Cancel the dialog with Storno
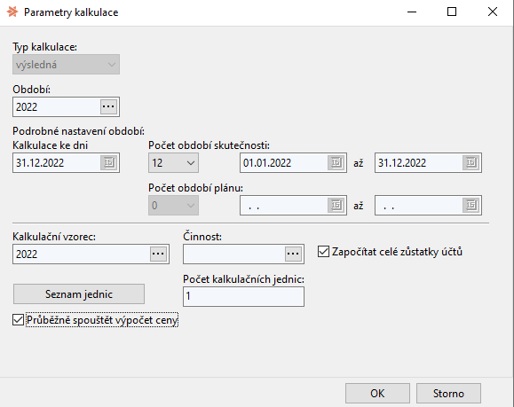The width and height of the screenshot is (514, 407). tap(448, 393)
